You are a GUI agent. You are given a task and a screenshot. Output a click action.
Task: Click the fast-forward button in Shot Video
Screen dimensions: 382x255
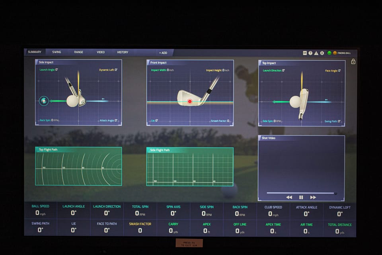tap(313, 196)
